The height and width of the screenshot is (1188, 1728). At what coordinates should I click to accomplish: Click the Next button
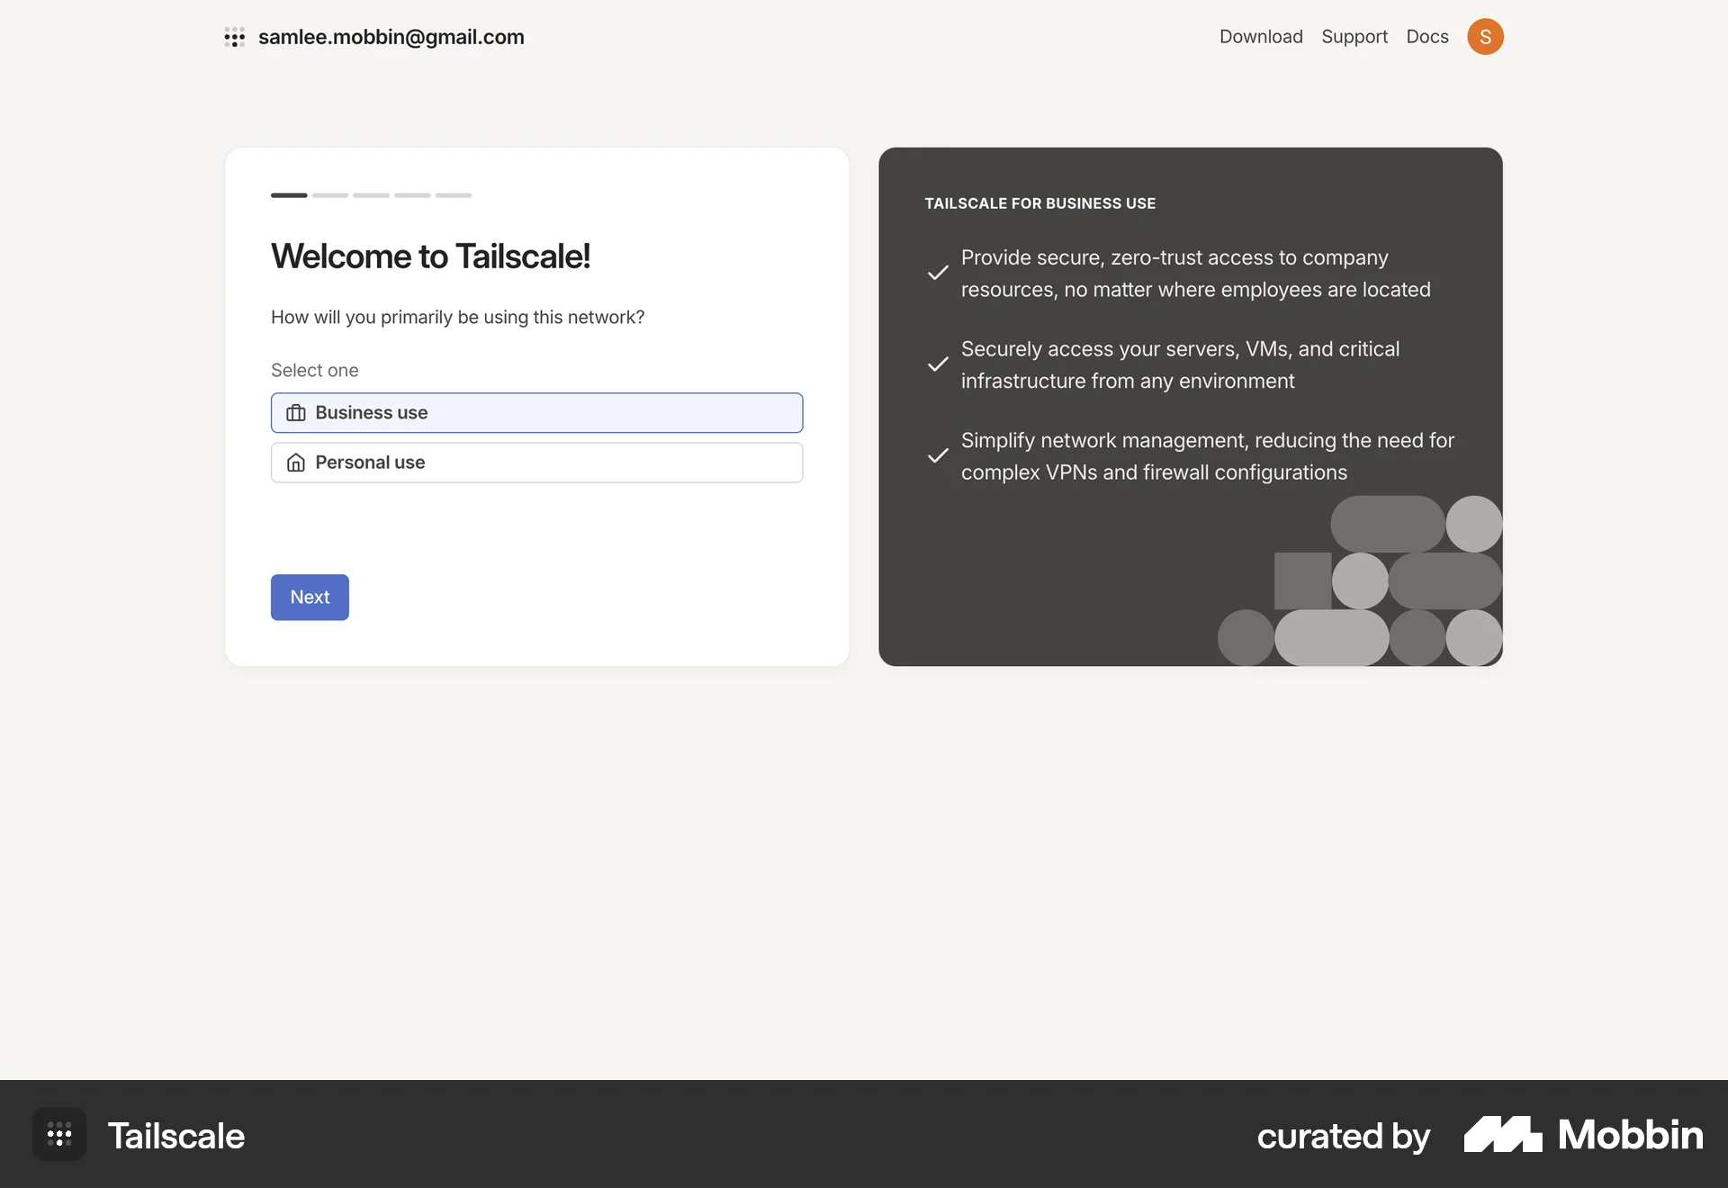(309, 597)
